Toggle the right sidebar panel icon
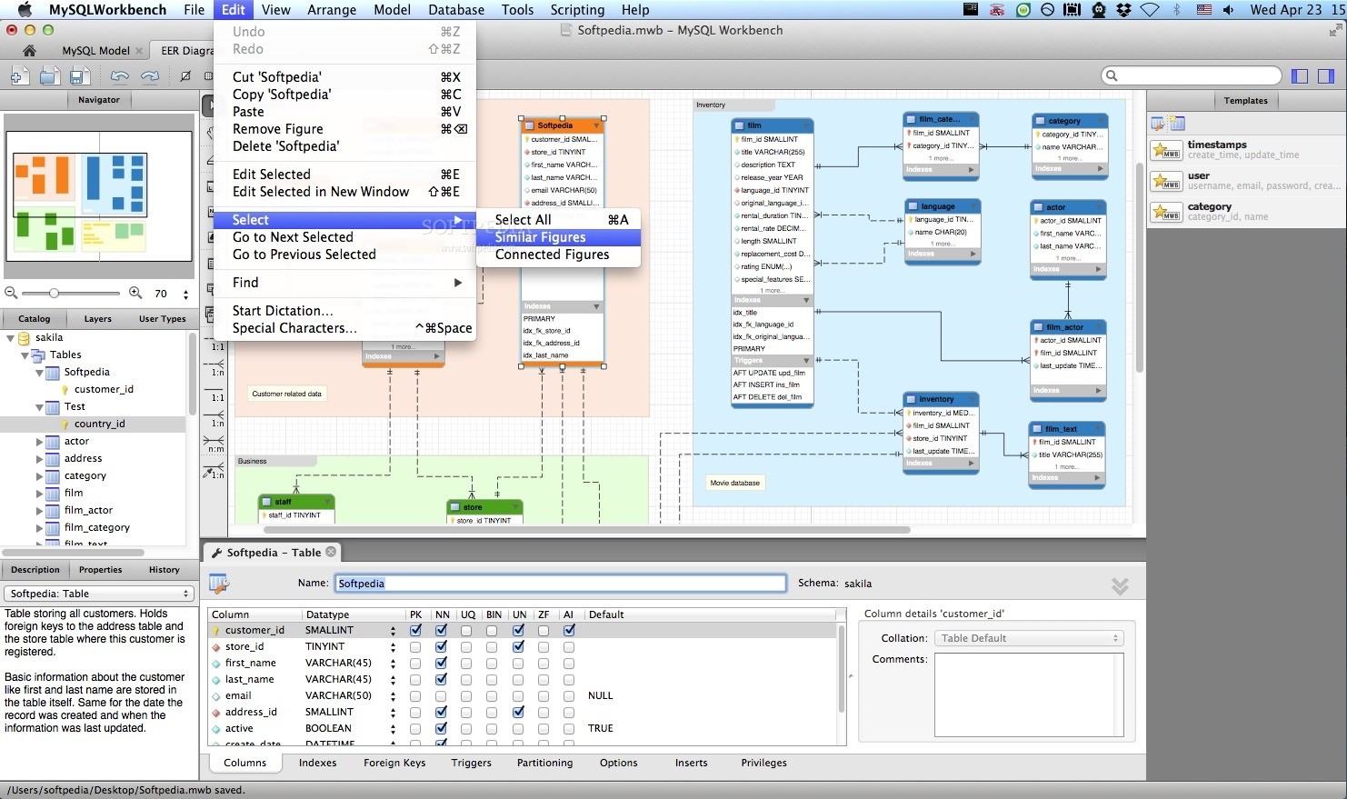Image resolution: width=1347 pixels, height=799 pixels. [x=1326, y=76]
